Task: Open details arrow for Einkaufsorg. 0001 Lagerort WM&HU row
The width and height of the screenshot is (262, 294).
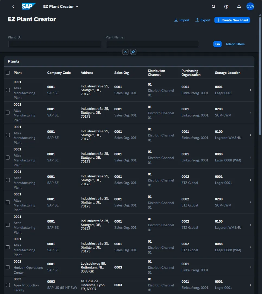Action: click(250, 135)
